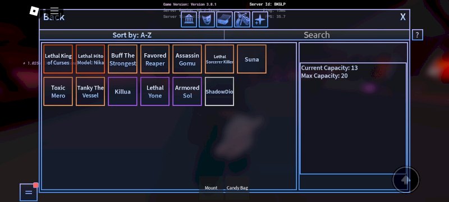Open the theater masks icon tab

click(x=207, y=20)
